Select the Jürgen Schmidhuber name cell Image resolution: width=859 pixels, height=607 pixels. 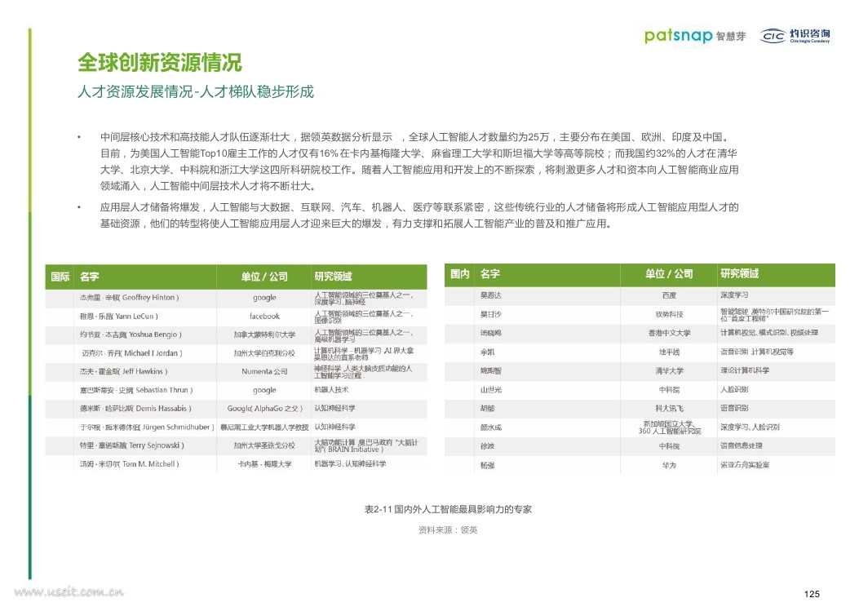147,428
